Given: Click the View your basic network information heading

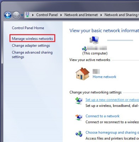Looking at the screenshot, I should 104,31.
